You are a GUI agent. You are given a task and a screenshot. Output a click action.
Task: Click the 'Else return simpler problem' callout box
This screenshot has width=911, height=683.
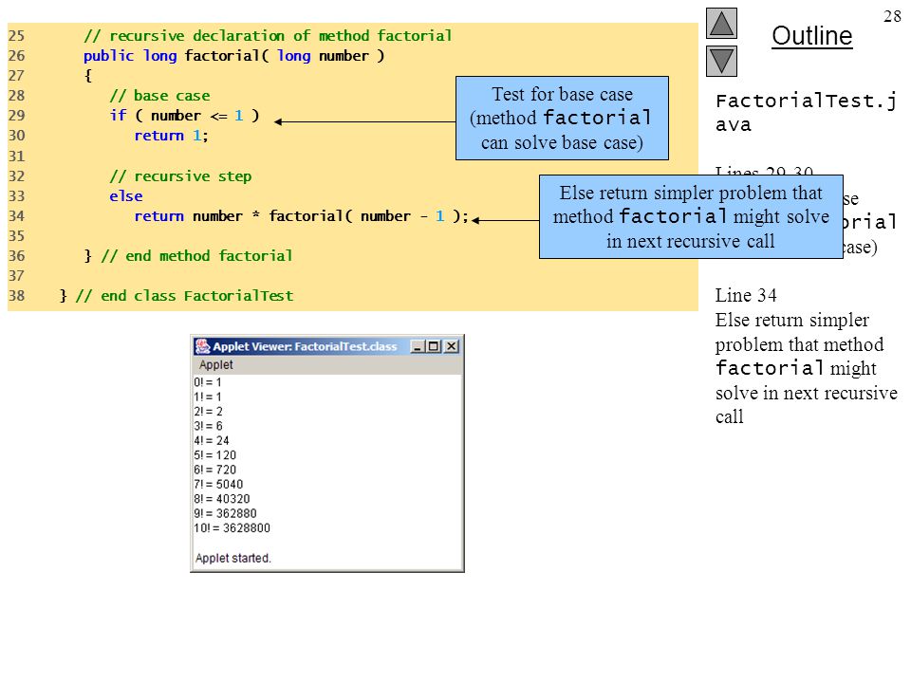[691, 216]
